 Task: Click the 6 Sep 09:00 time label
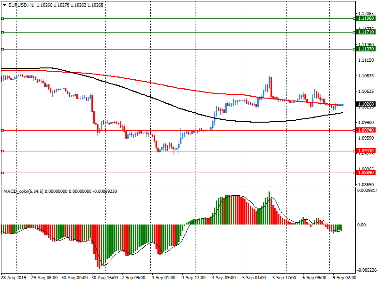click(314, 277)
